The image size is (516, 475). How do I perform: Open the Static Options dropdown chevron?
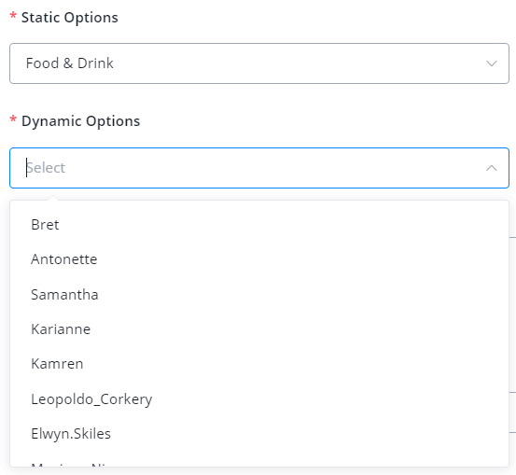(492, 63)
